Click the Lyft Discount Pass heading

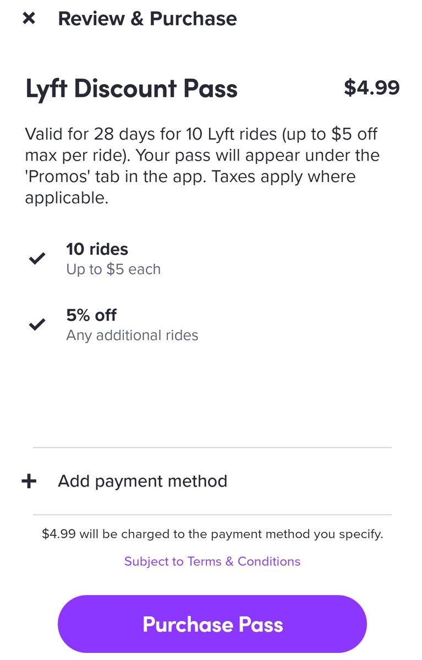tap(131, 89)
